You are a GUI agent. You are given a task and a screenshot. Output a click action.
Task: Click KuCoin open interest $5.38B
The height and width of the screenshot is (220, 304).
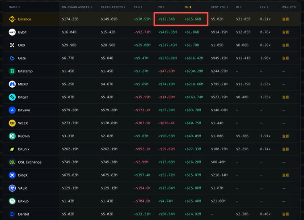point(242,136)
